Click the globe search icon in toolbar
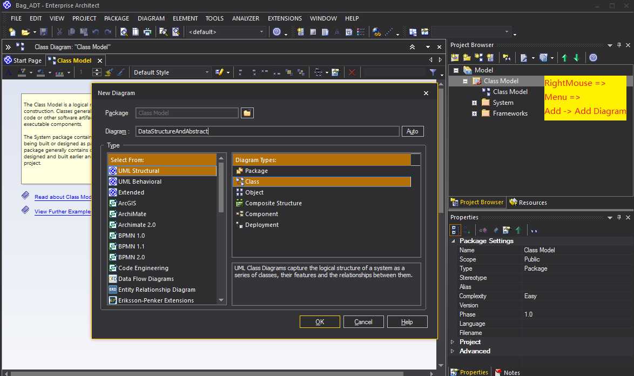Image resolution: width=634 pixels, height=376 pixels. [x=376, y=32]
